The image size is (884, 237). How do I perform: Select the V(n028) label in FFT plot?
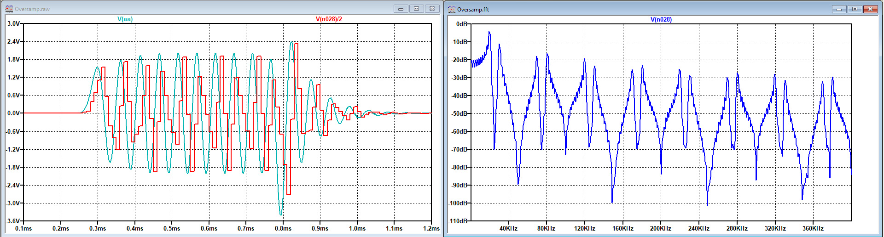pos(661,19)
